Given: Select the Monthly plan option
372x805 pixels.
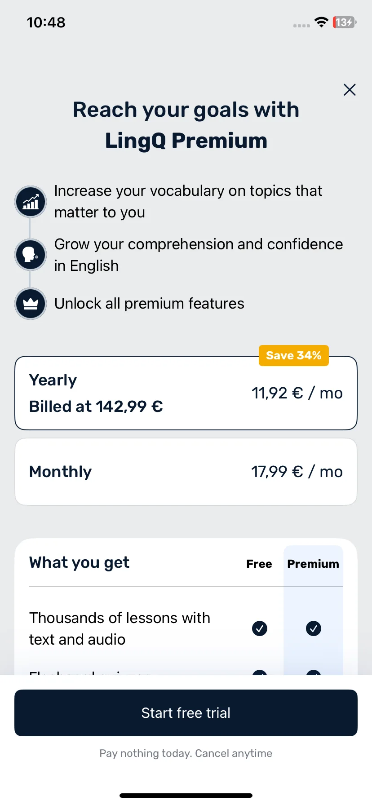Looking at the screenshot, I should (186, 472).
